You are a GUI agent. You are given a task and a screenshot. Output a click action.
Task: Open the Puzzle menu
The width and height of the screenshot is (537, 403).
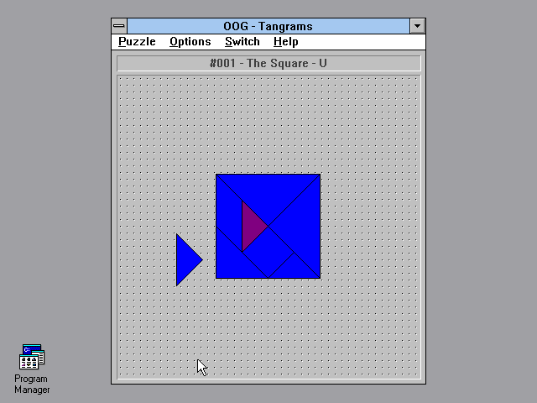click(x=137, y=42)
